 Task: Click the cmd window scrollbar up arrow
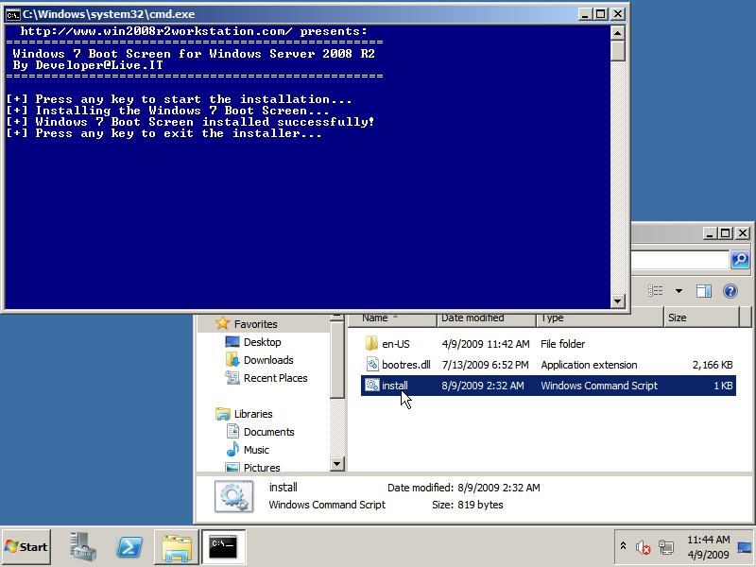[x=618, y=33]
